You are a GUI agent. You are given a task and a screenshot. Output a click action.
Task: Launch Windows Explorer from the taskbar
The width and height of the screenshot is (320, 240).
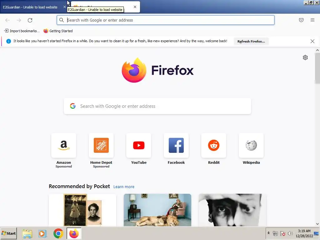[x=27, y=233]
